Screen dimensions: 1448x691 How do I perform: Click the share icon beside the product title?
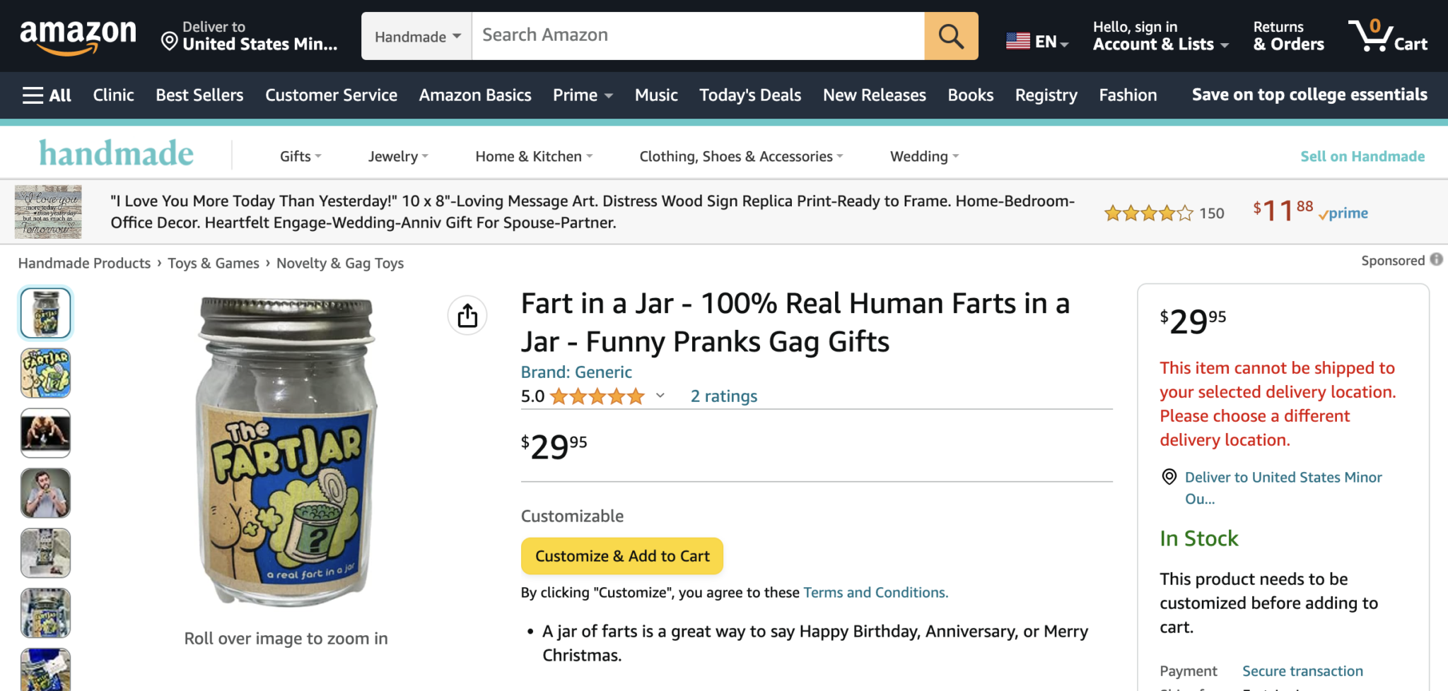pyautogui.click(x=467, y=315)
